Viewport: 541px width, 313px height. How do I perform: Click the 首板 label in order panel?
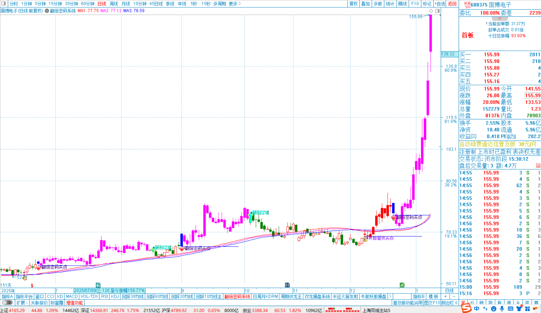pyautogui.click(x=467, y=35)
